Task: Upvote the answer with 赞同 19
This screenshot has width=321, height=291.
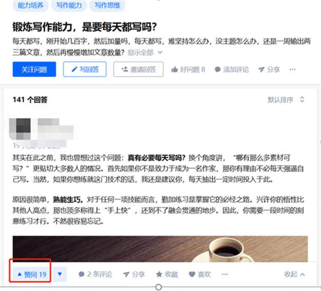Action: 31,274
